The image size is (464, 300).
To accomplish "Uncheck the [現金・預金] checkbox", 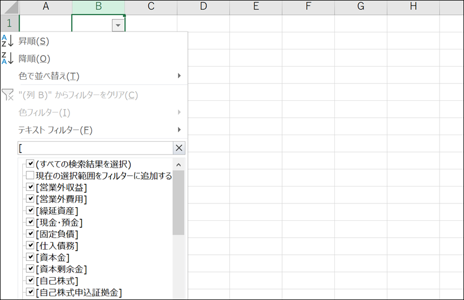I will (30, 222).
